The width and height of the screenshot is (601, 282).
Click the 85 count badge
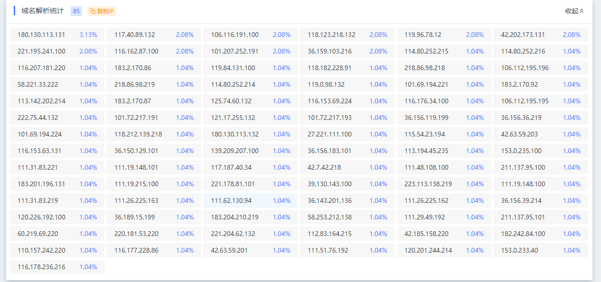pos(76,11)
